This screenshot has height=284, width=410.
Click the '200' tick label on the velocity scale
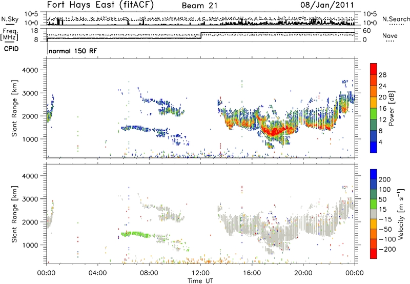tap(385, 179)
